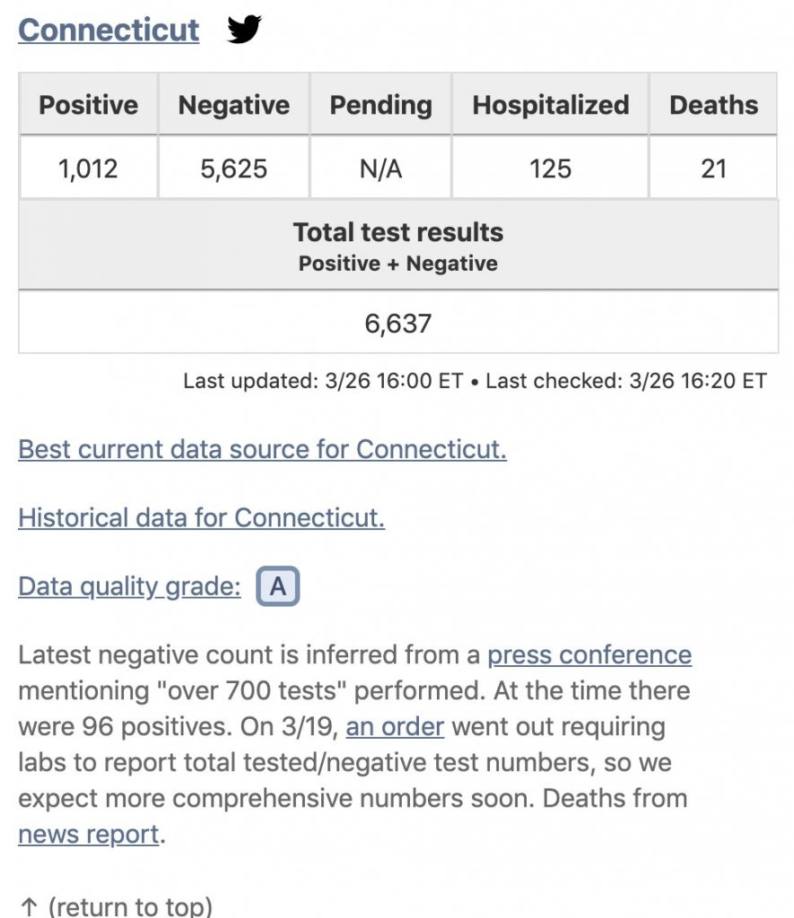Image resolution: width=794 pixels, height=918 pixels.
Task: Select the Pending column header
Action: [x=380, y=105]
